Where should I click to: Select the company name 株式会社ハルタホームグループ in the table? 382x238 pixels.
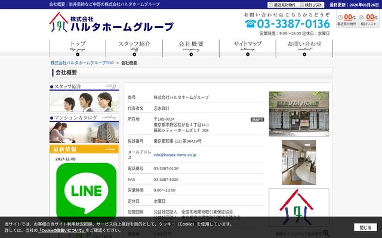click(181, 98)
